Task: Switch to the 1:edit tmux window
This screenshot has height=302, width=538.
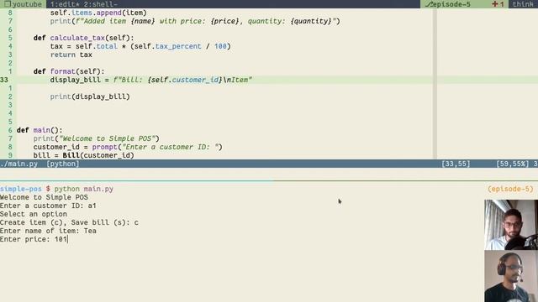Action: coord(65,4)
